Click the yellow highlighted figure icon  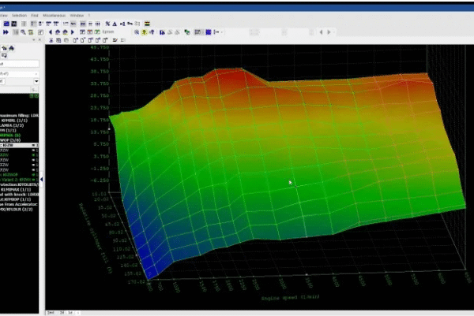pyautogui.click(x=145, y=32)
